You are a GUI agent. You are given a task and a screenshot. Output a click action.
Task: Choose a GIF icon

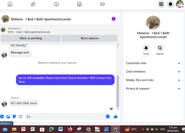coord(20,116)
